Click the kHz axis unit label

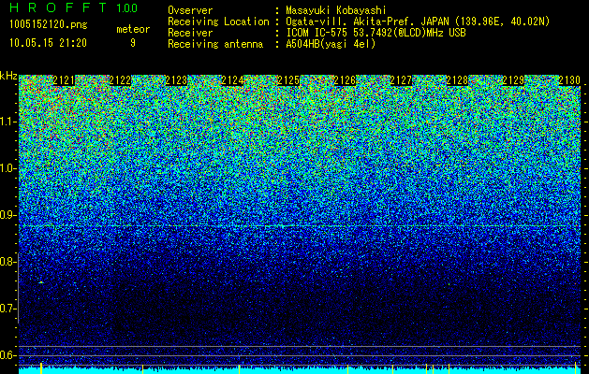[x=8, y=76]
